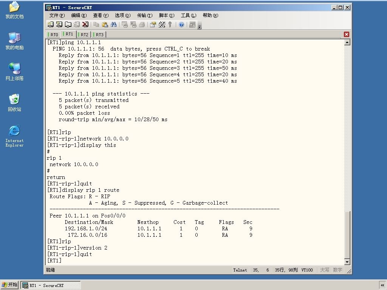This screenshot has height=290, width=387.
Task: Click the Copy toolbar icon
Action: tap(96, 25)
